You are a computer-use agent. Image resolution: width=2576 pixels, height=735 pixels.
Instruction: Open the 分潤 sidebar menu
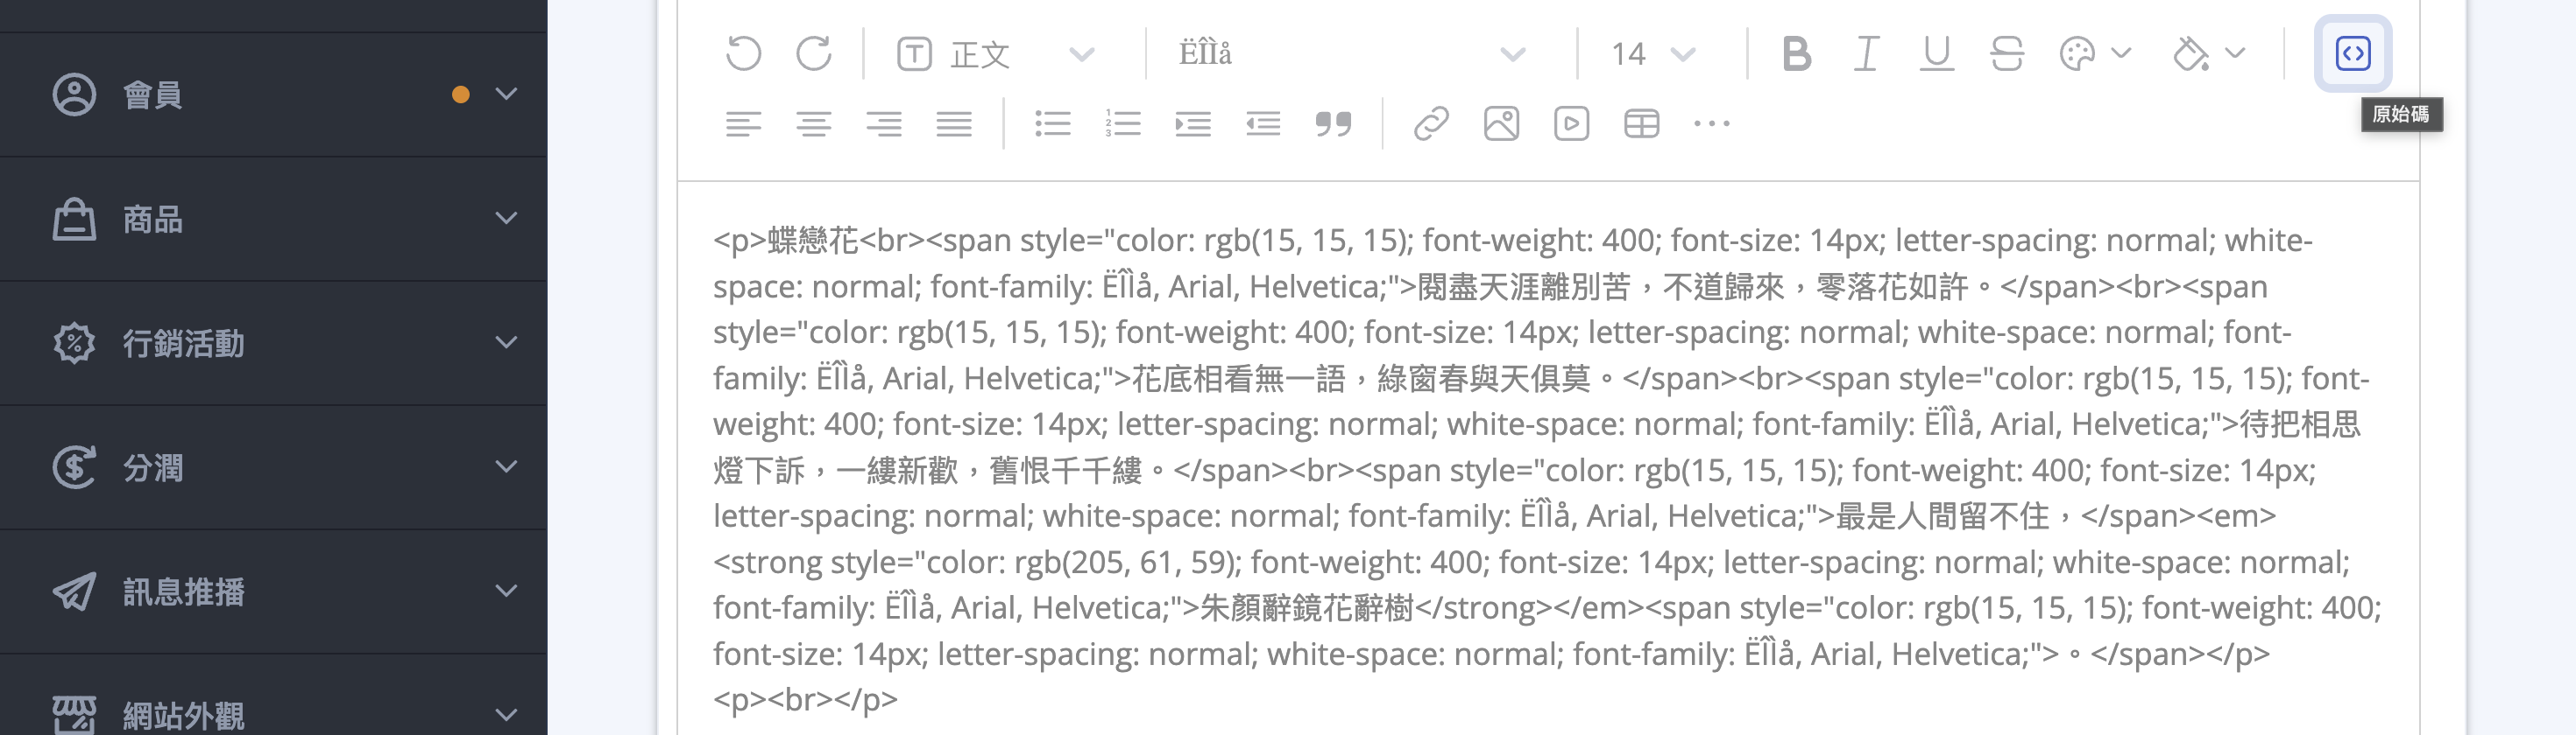tap(273, 467)
